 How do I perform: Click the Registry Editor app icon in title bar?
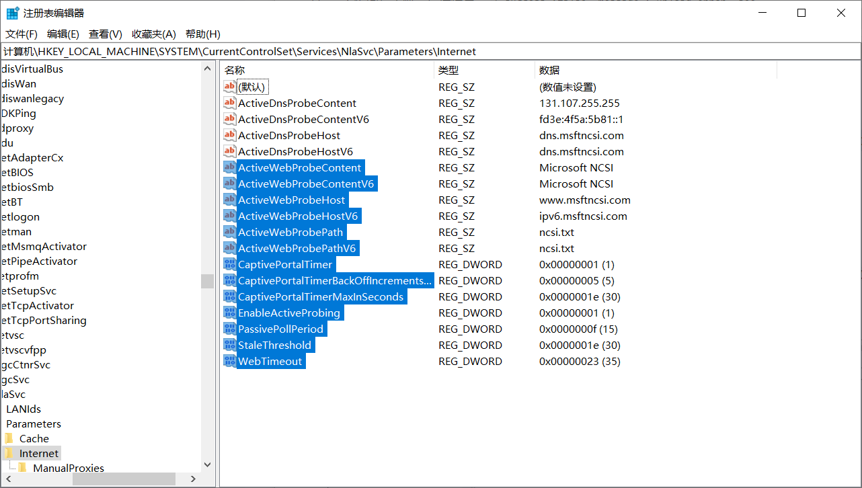pyautogui.click(x=13, y=13)
